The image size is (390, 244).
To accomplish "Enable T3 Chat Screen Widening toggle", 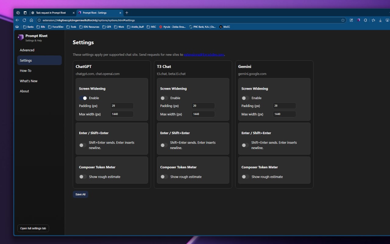I will tap(164, 98).
